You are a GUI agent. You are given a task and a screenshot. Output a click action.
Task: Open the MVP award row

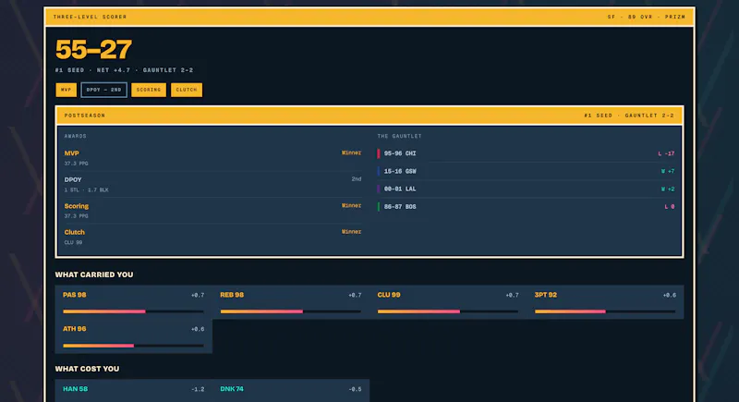212,158
